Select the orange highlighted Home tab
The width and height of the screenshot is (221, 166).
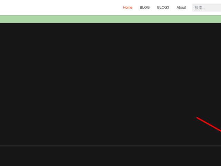[x=127, y=8]
